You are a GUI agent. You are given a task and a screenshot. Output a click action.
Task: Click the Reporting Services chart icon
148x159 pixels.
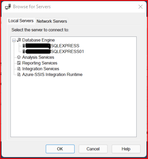pyautogui.click(x=19, y=63)
